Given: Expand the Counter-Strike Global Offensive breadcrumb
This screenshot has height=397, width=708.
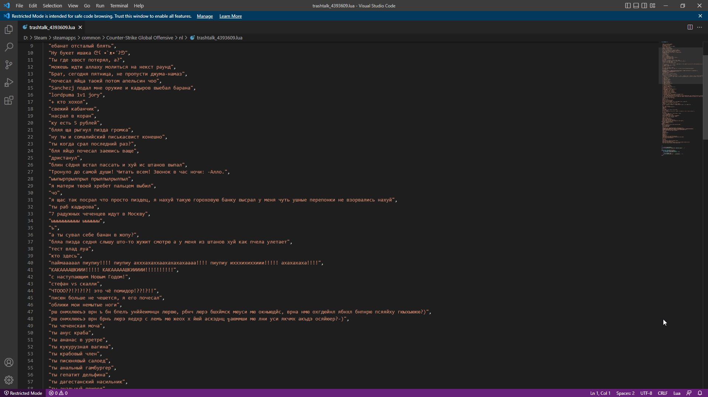Looking at the screenshot, I should click(139, 38).
